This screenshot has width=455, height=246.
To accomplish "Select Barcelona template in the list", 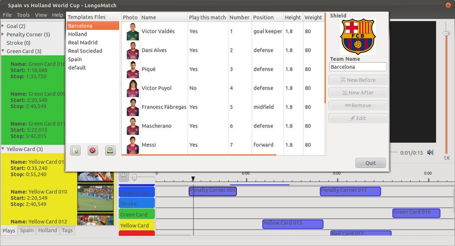I will (x=93, y=26).
